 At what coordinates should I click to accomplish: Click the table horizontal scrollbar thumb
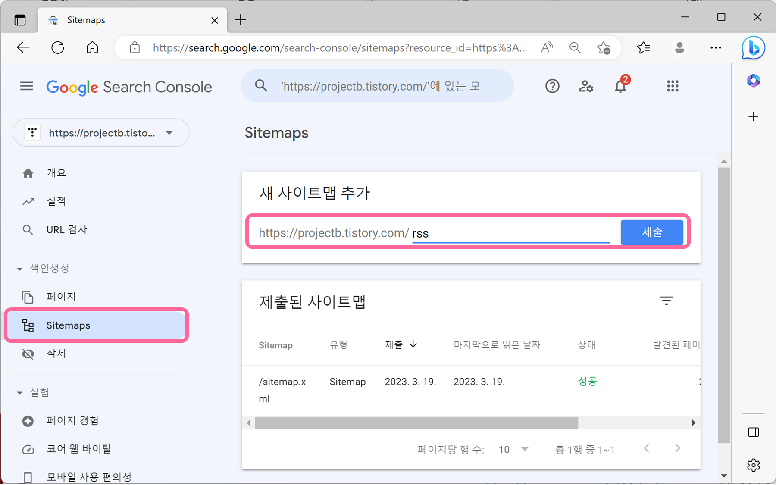coord(416,422)
